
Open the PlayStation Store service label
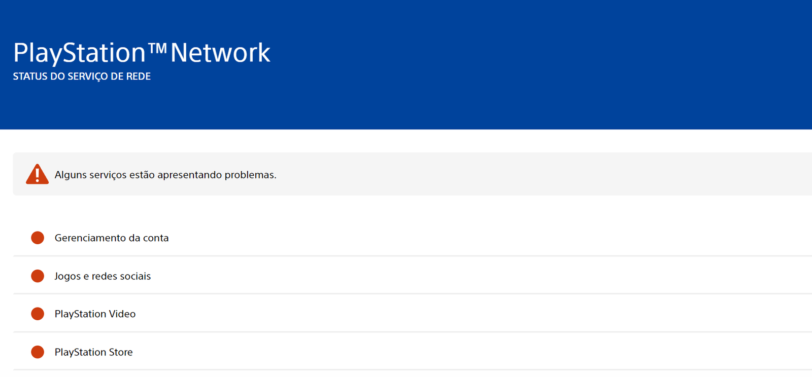(93, 352)
